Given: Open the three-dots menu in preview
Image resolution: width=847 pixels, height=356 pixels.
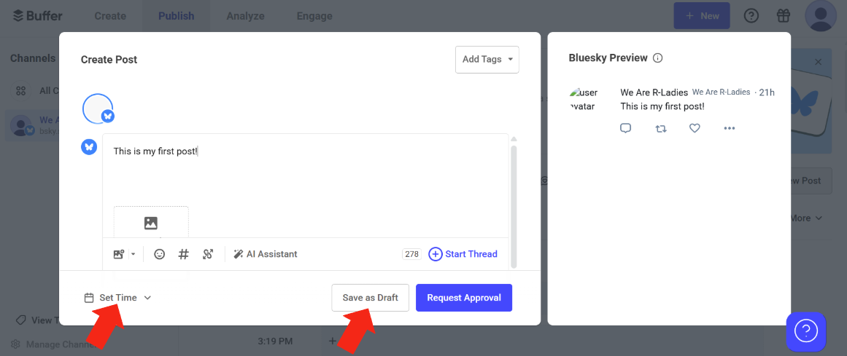Looking at the screenshot, I should (x=730, y=128).
